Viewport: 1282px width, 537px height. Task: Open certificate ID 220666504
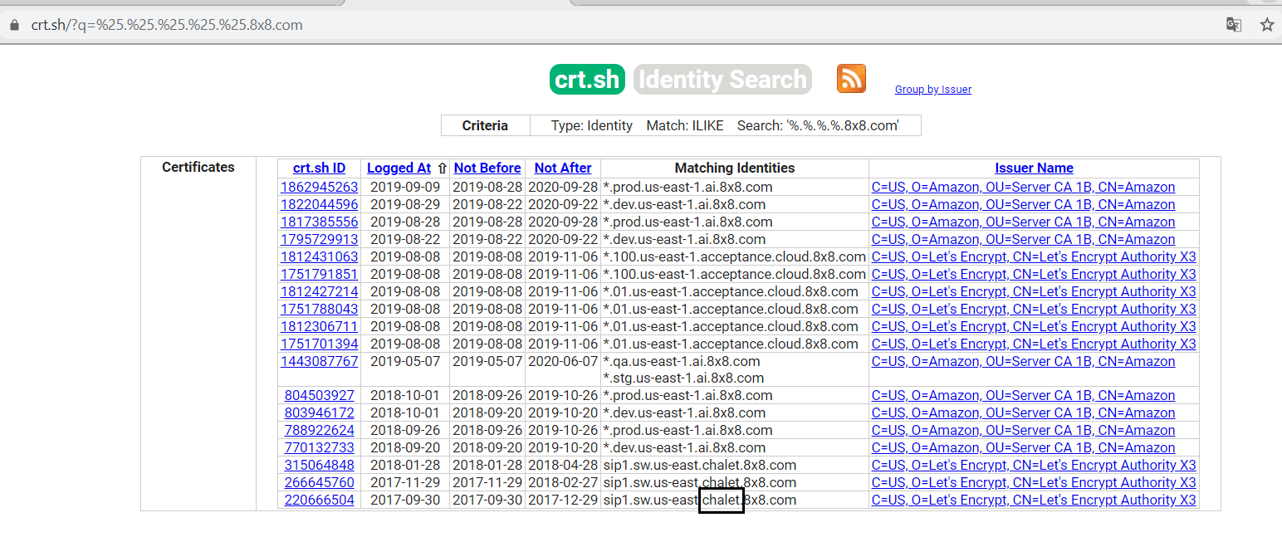click(320, 500)
